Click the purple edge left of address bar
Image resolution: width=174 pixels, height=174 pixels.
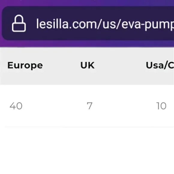[x=1, y=23]
